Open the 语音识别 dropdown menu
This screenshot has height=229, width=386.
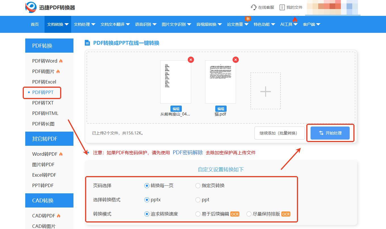(146, 24)
